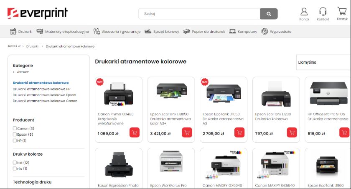This screenshot has height=189, width=351.
Task: Open Canon Pixma G3480 product image
Action: (x=119, y=94)
